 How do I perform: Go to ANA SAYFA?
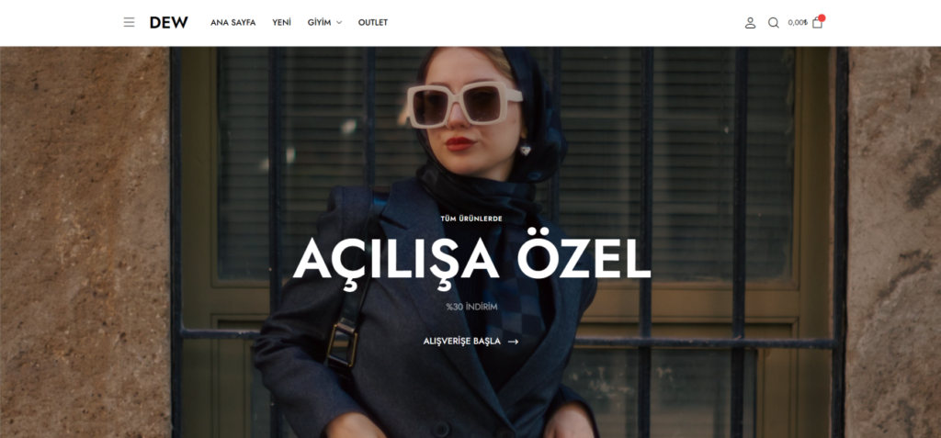tap(232, 22)
